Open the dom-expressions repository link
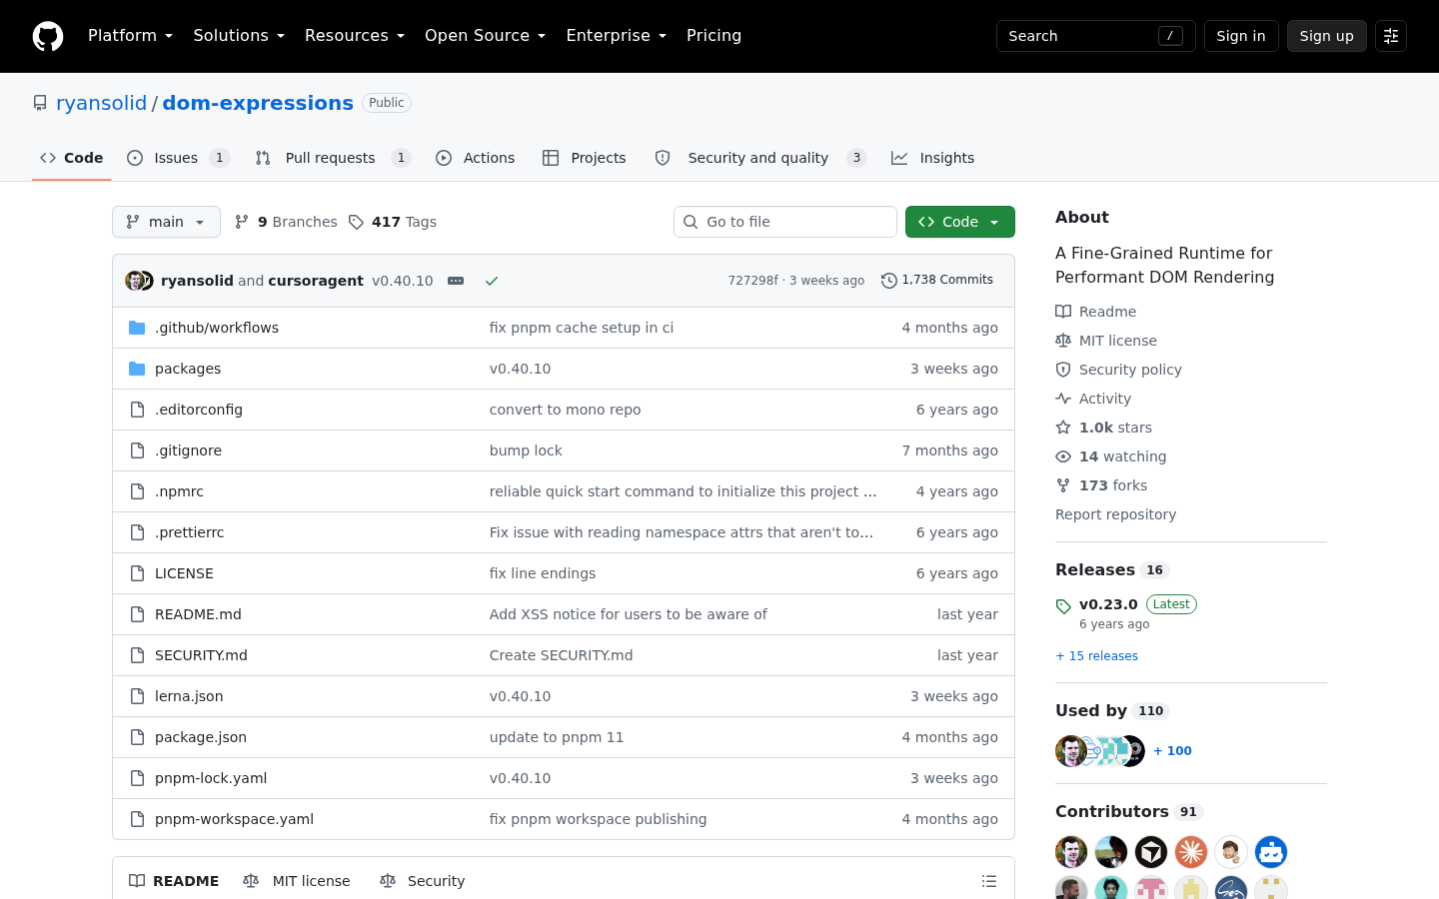1439x899 pixels. tap(258, 103)
